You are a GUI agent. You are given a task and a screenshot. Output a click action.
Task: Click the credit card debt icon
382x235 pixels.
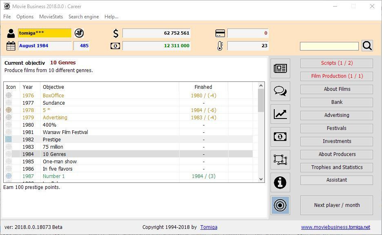[x=220, y=33]
